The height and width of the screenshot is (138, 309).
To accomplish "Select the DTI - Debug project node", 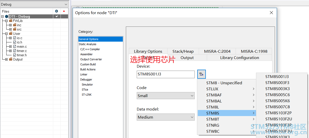I will [x=19, y=16].
